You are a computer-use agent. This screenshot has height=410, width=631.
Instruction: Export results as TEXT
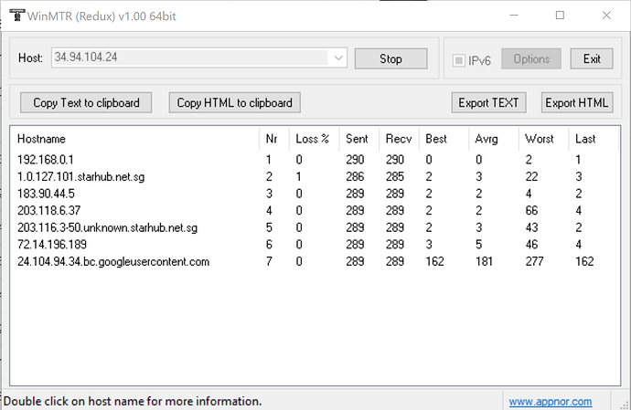pos(488,102)
